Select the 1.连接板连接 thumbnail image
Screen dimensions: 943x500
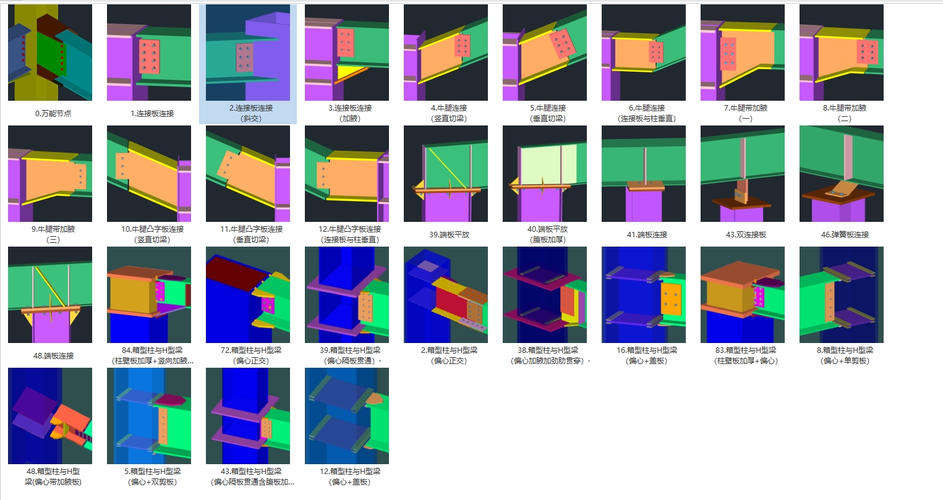coord(149,53)
